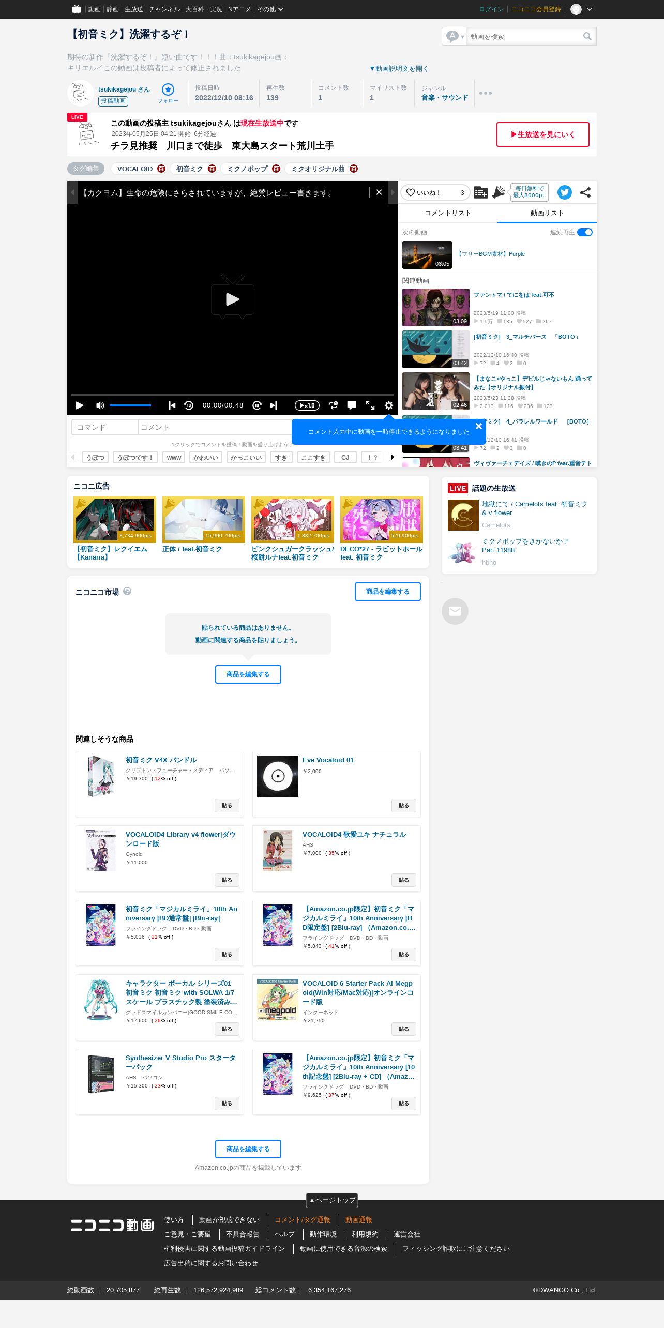Close the カクヨム marquee banner
The height and width of the screenshot is (1328, 664).
(x=379, y=192)
